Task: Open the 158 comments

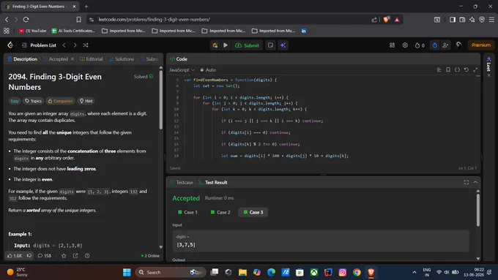Action: 45,256
